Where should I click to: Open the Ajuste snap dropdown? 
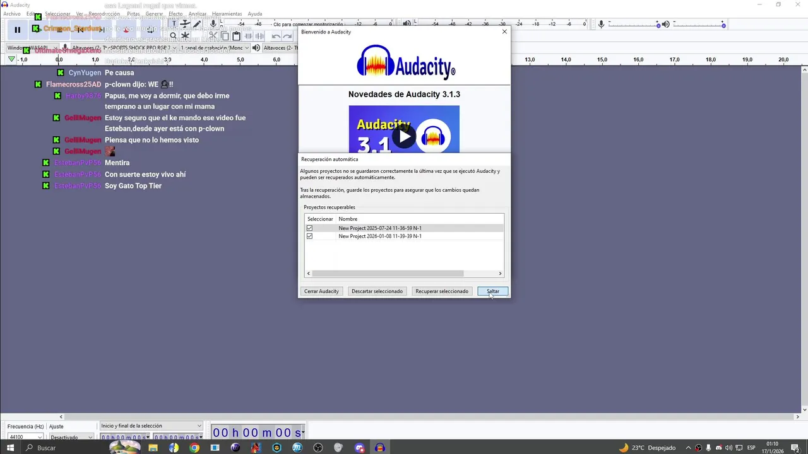(x=71, y=437)
